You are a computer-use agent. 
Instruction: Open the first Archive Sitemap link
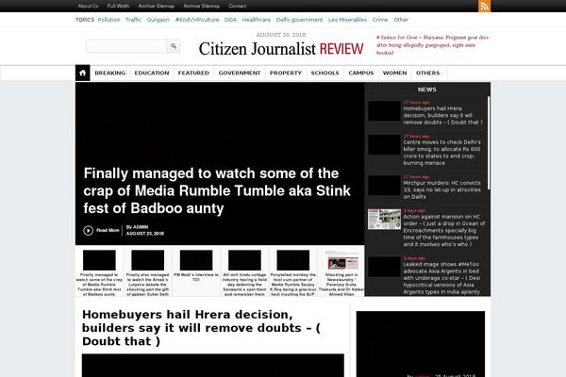pos(157,6)
